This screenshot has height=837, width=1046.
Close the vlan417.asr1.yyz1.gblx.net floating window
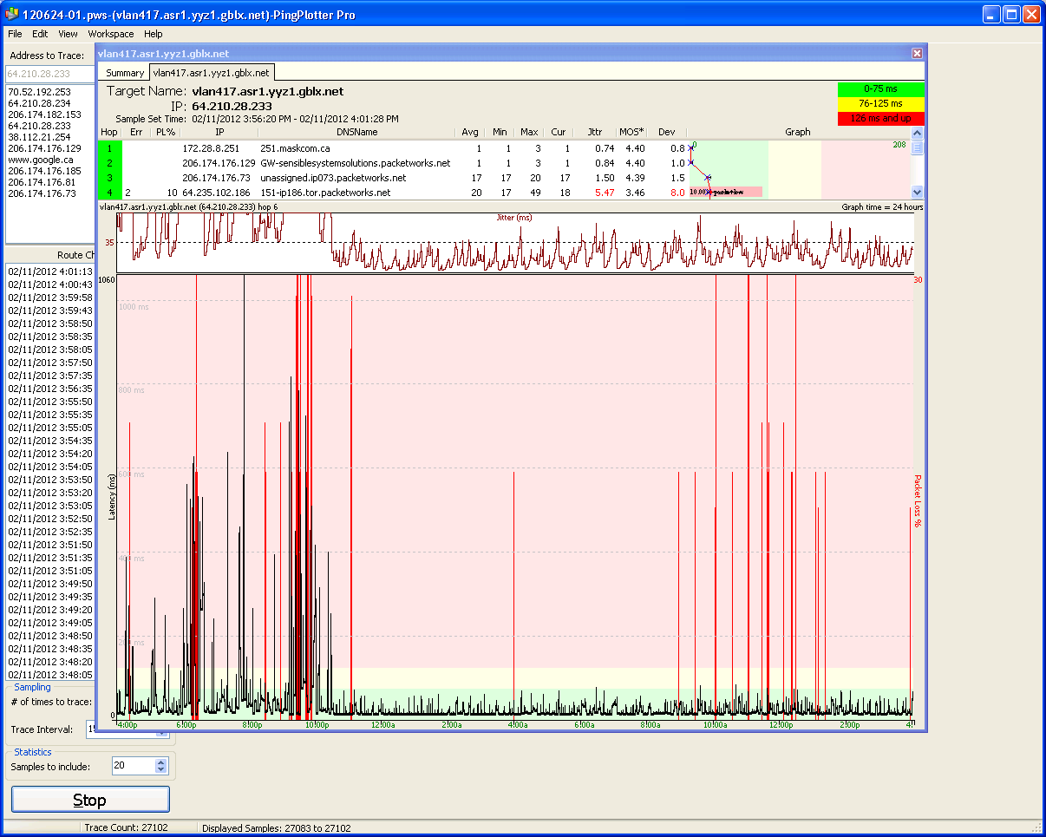[917, 54]
